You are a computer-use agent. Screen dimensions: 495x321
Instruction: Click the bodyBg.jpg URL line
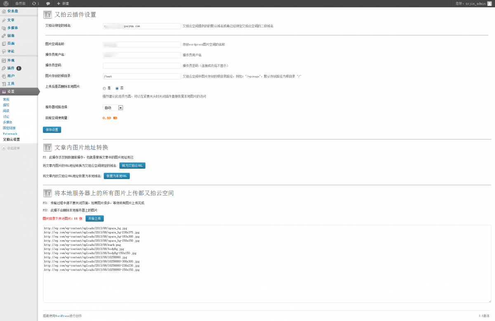pyautogui.click(x=84, y=249)
